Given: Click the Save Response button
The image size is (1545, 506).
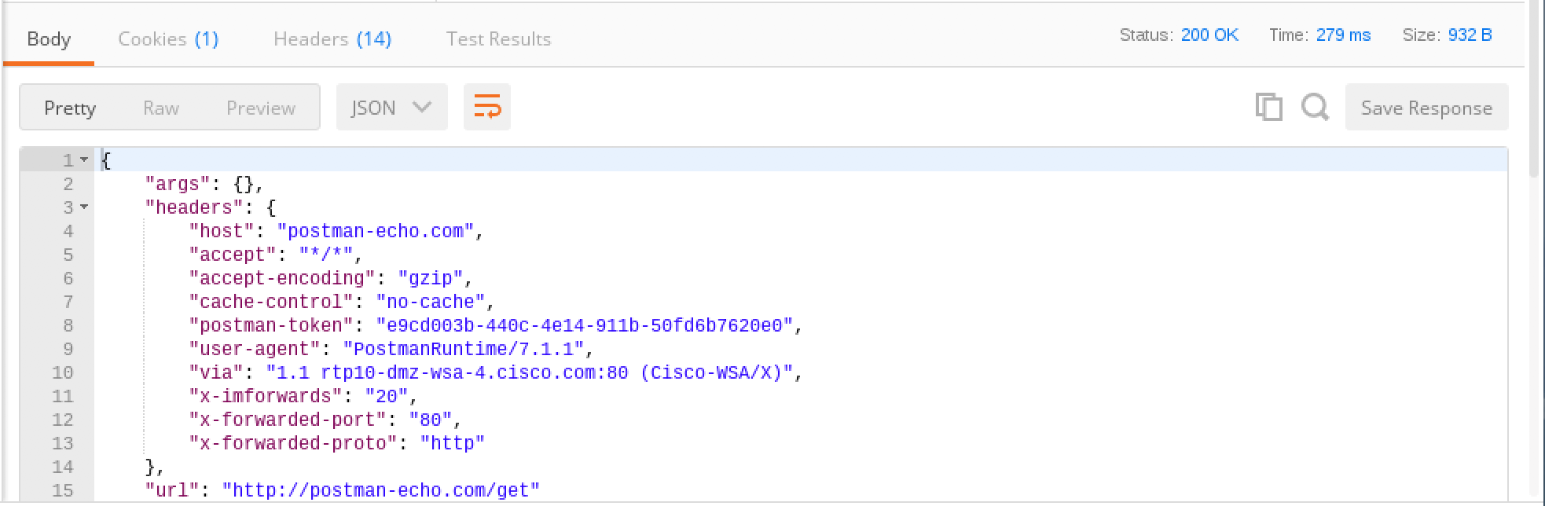Looking at the screenshot, I should [1426, 108].
